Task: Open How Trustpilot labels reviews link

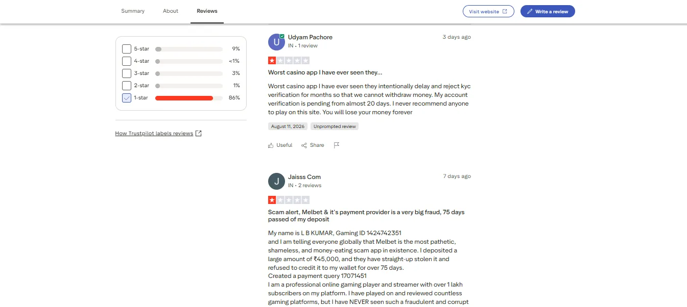Action: tap(154, 134)
